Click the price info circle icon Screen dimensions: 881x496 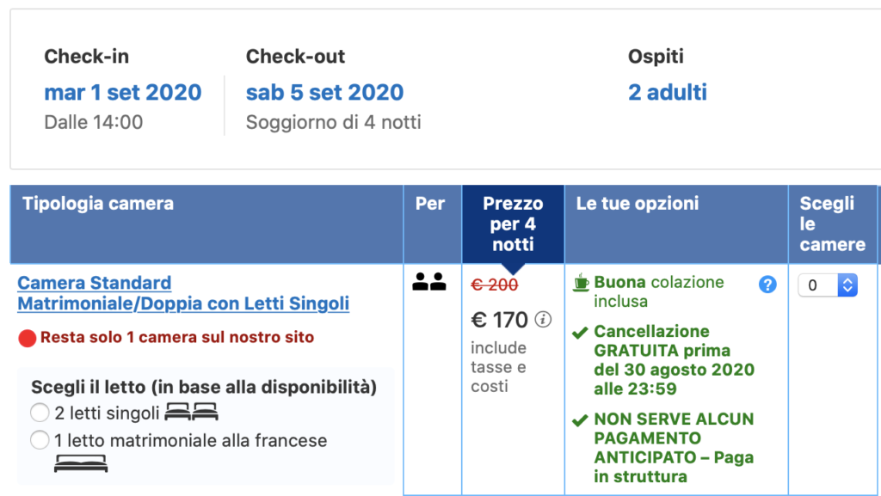(543, 320)
